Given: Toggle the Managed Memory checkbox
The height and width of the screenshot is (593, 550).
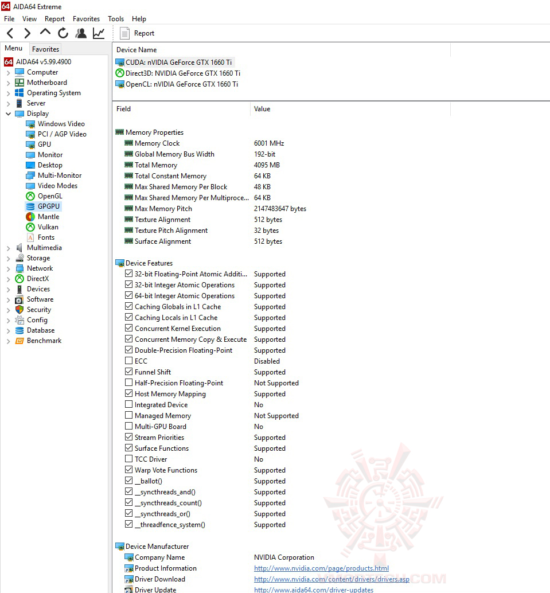Looking at the screenshot, I should (x=128, y=415).
